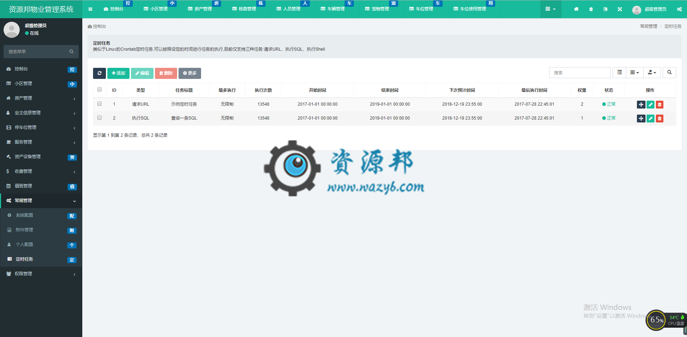This screenshot has width=687, height=337.
Task: Click the table 搜索 input field
Action: pyautogui.click(x=580, y=72)
